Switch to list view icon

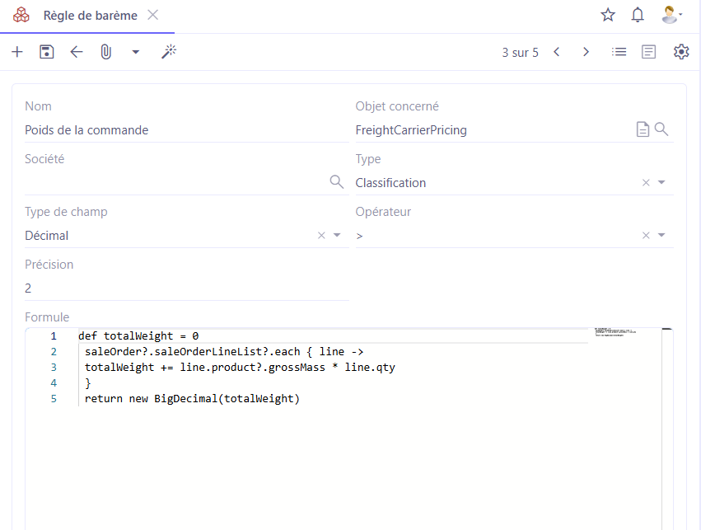coord(619,52)
